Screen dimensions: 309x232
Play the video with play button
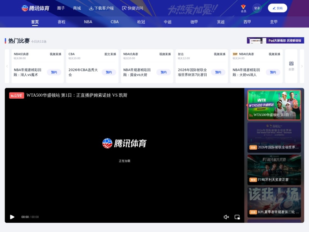[x=12, y=217]
